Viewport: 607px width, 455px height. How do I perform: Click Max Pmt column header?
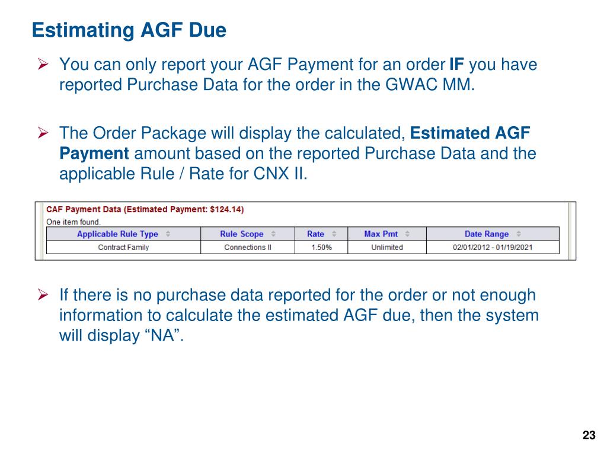pos(381,233)
